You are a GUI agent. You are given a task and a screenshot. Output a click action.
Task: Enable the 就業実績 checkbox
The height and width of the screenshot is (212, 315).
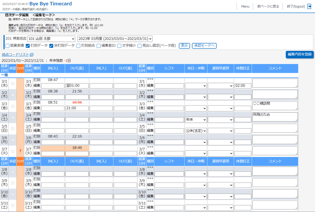7,46
